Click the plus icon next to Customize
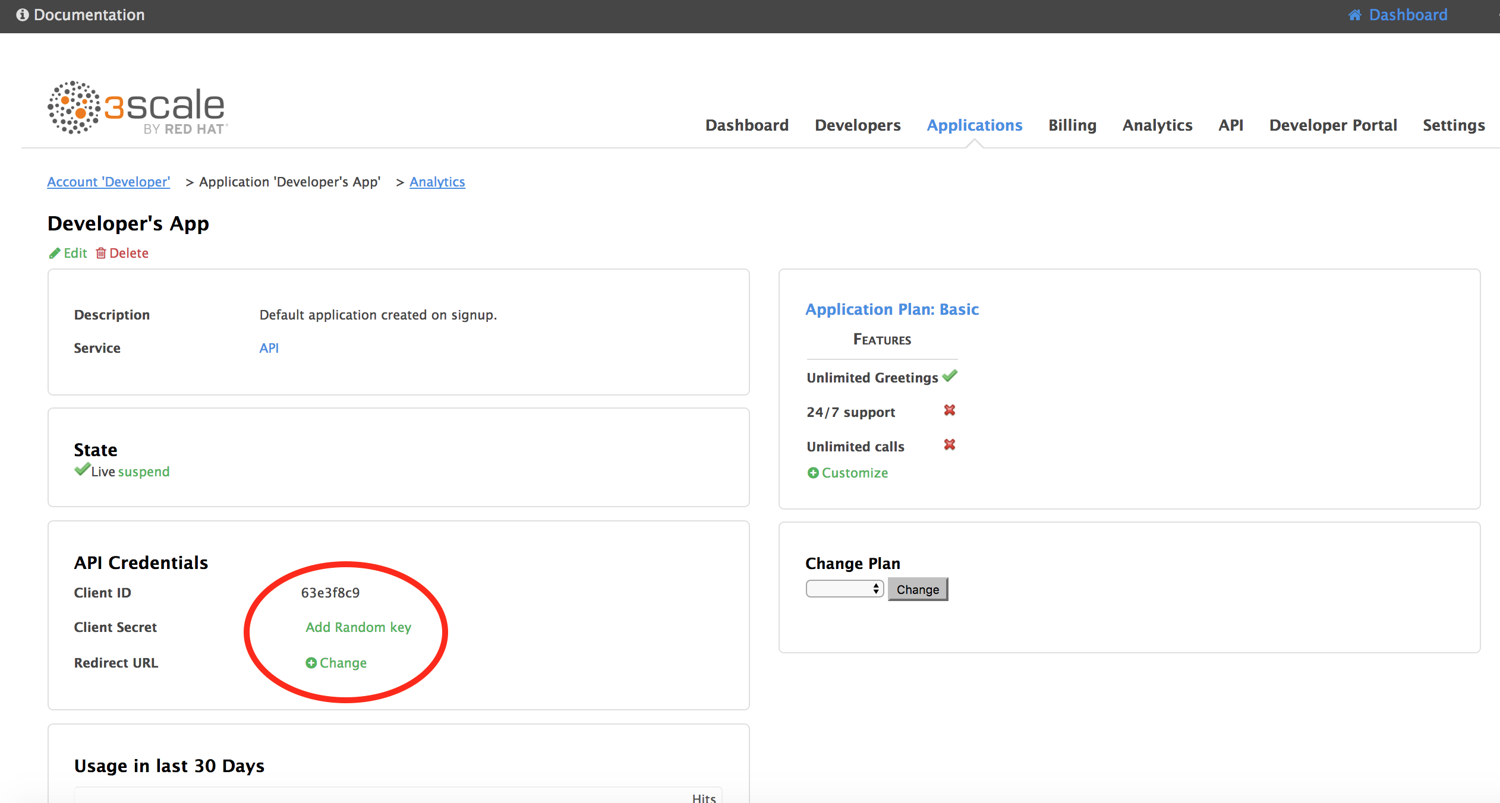The height and width of the screenshot is (803, 1500). click(813, 473)
